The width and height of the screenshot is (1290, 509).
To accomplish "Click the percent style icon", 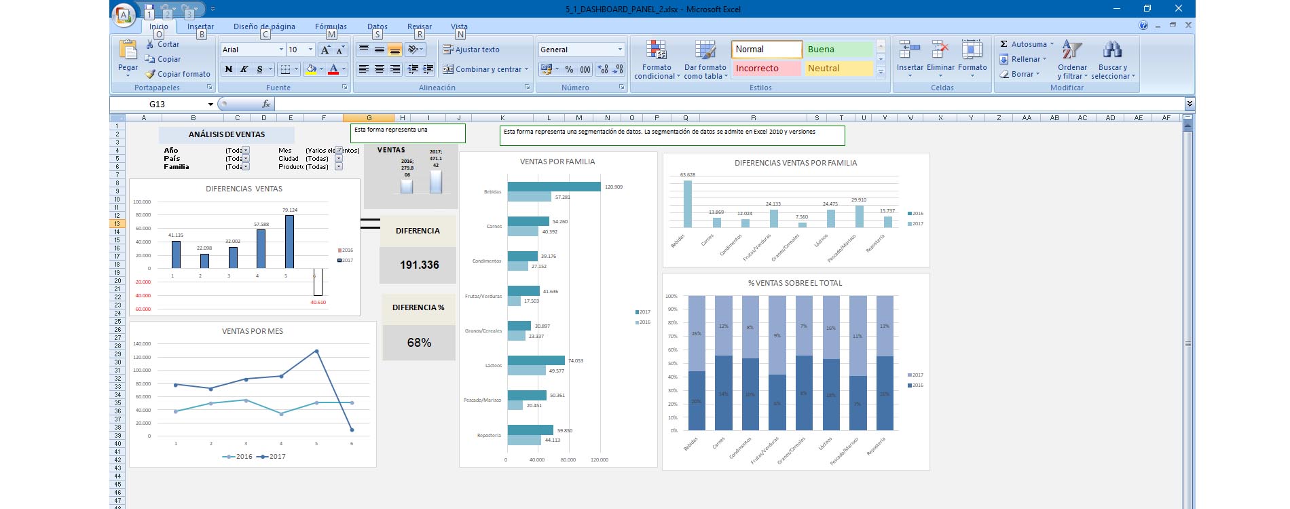I will tap(569, 69).
